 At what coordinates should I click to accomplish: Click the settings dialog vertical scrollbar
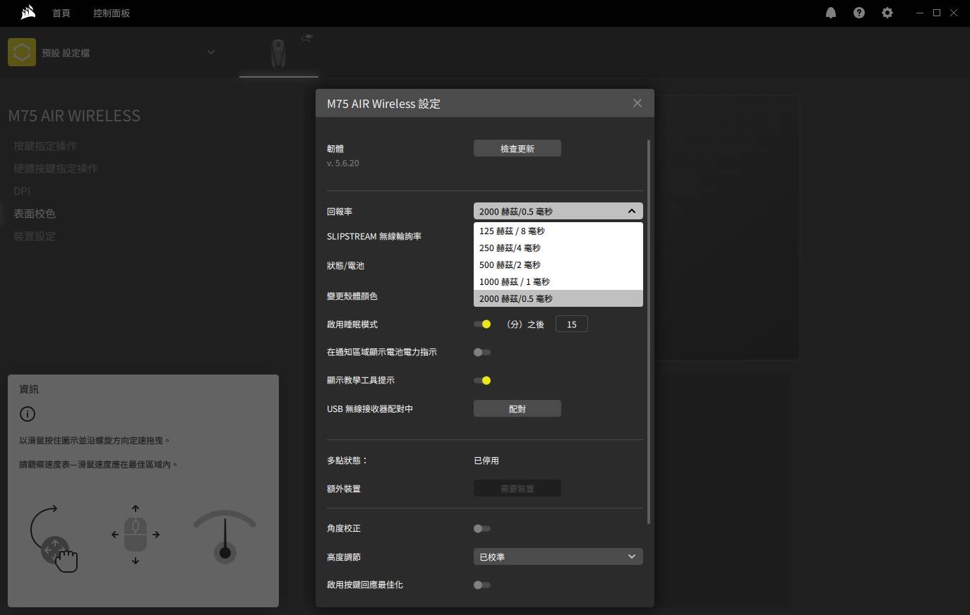(648, 331)
